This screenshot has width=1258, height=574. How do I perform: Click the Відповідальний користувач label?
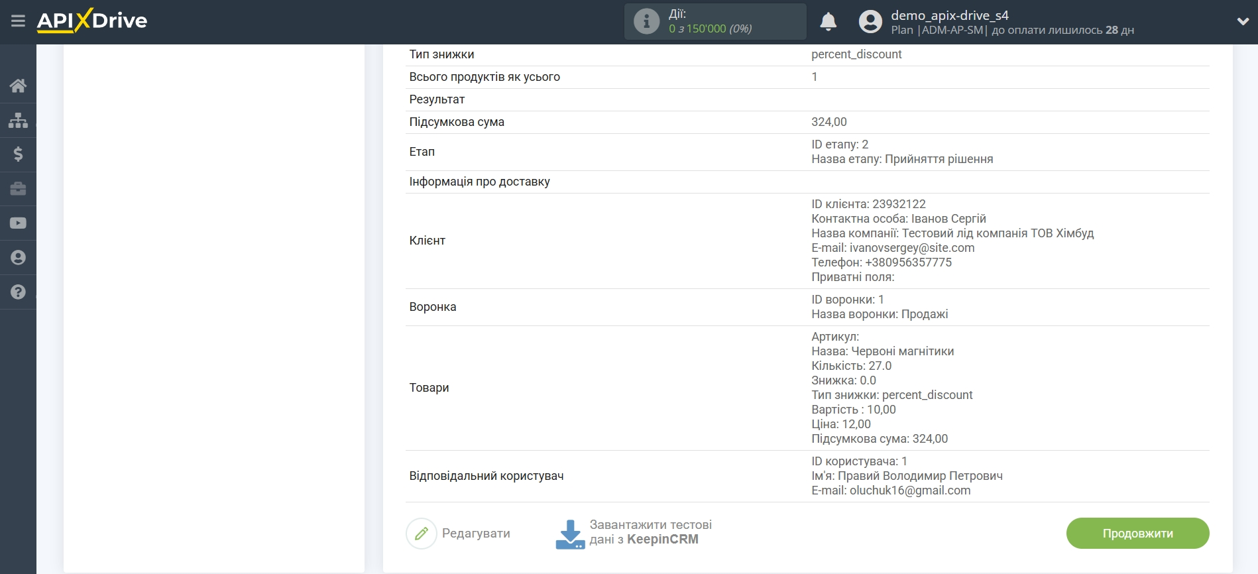tap(486, 476)
